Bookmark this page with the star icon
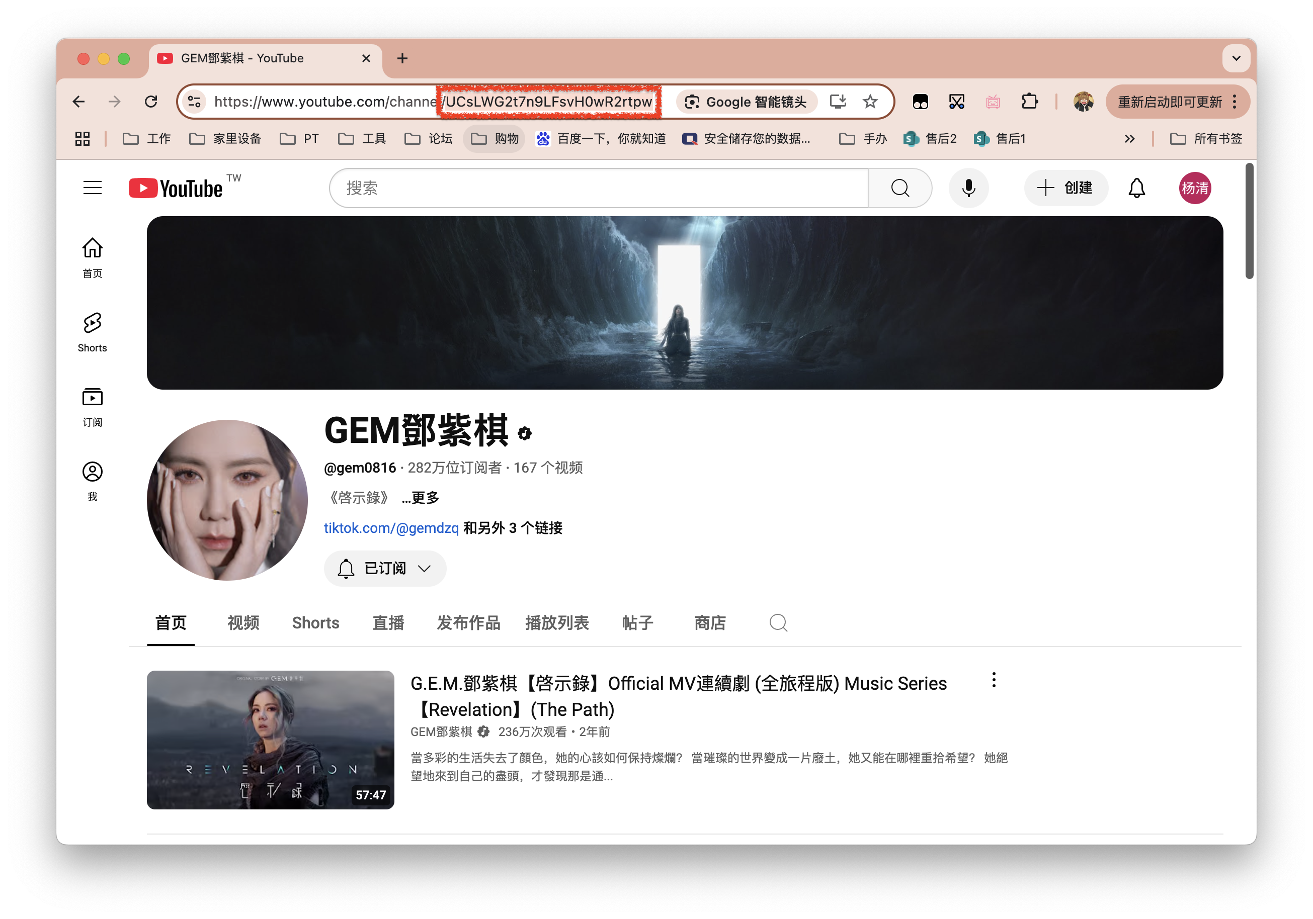This screenshot has width=1313, height=919. (870, 102)
